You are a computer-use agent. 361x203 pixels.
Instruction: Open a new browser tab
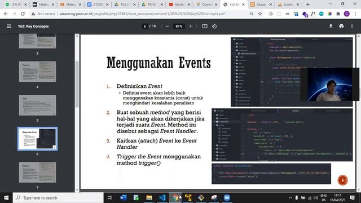click(x=307, y=5)
